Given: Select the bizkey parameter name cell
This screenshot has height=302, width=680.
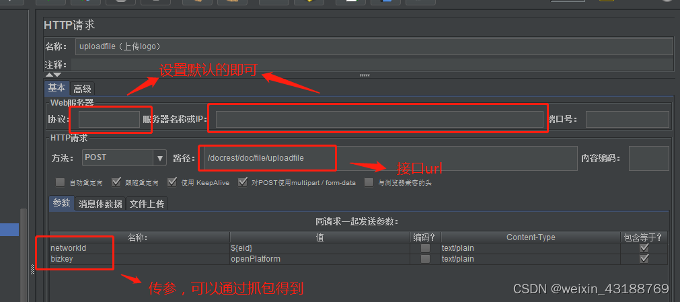Looking at the screenshot, I should point(139,259).
